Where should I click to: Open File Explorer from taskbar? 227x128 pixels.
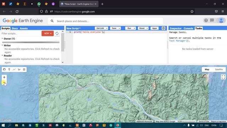(17, 125)
